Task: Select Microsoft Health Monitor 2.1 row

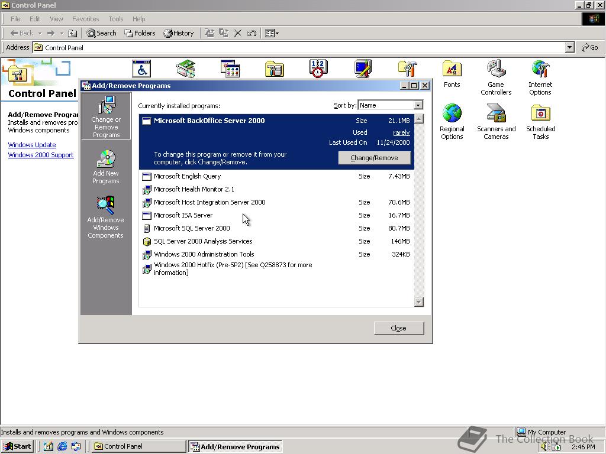Action: click(276, 189)
